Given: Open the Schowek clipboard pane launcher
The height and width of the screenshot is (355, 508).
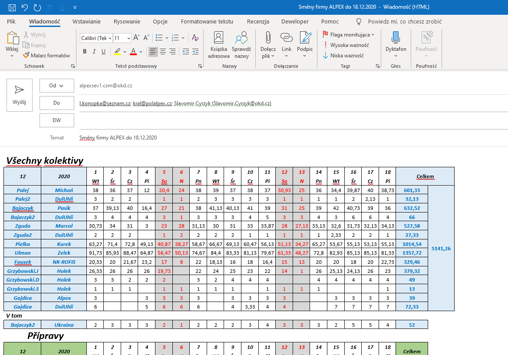Looking at the screenshot, I should point(73,66).
